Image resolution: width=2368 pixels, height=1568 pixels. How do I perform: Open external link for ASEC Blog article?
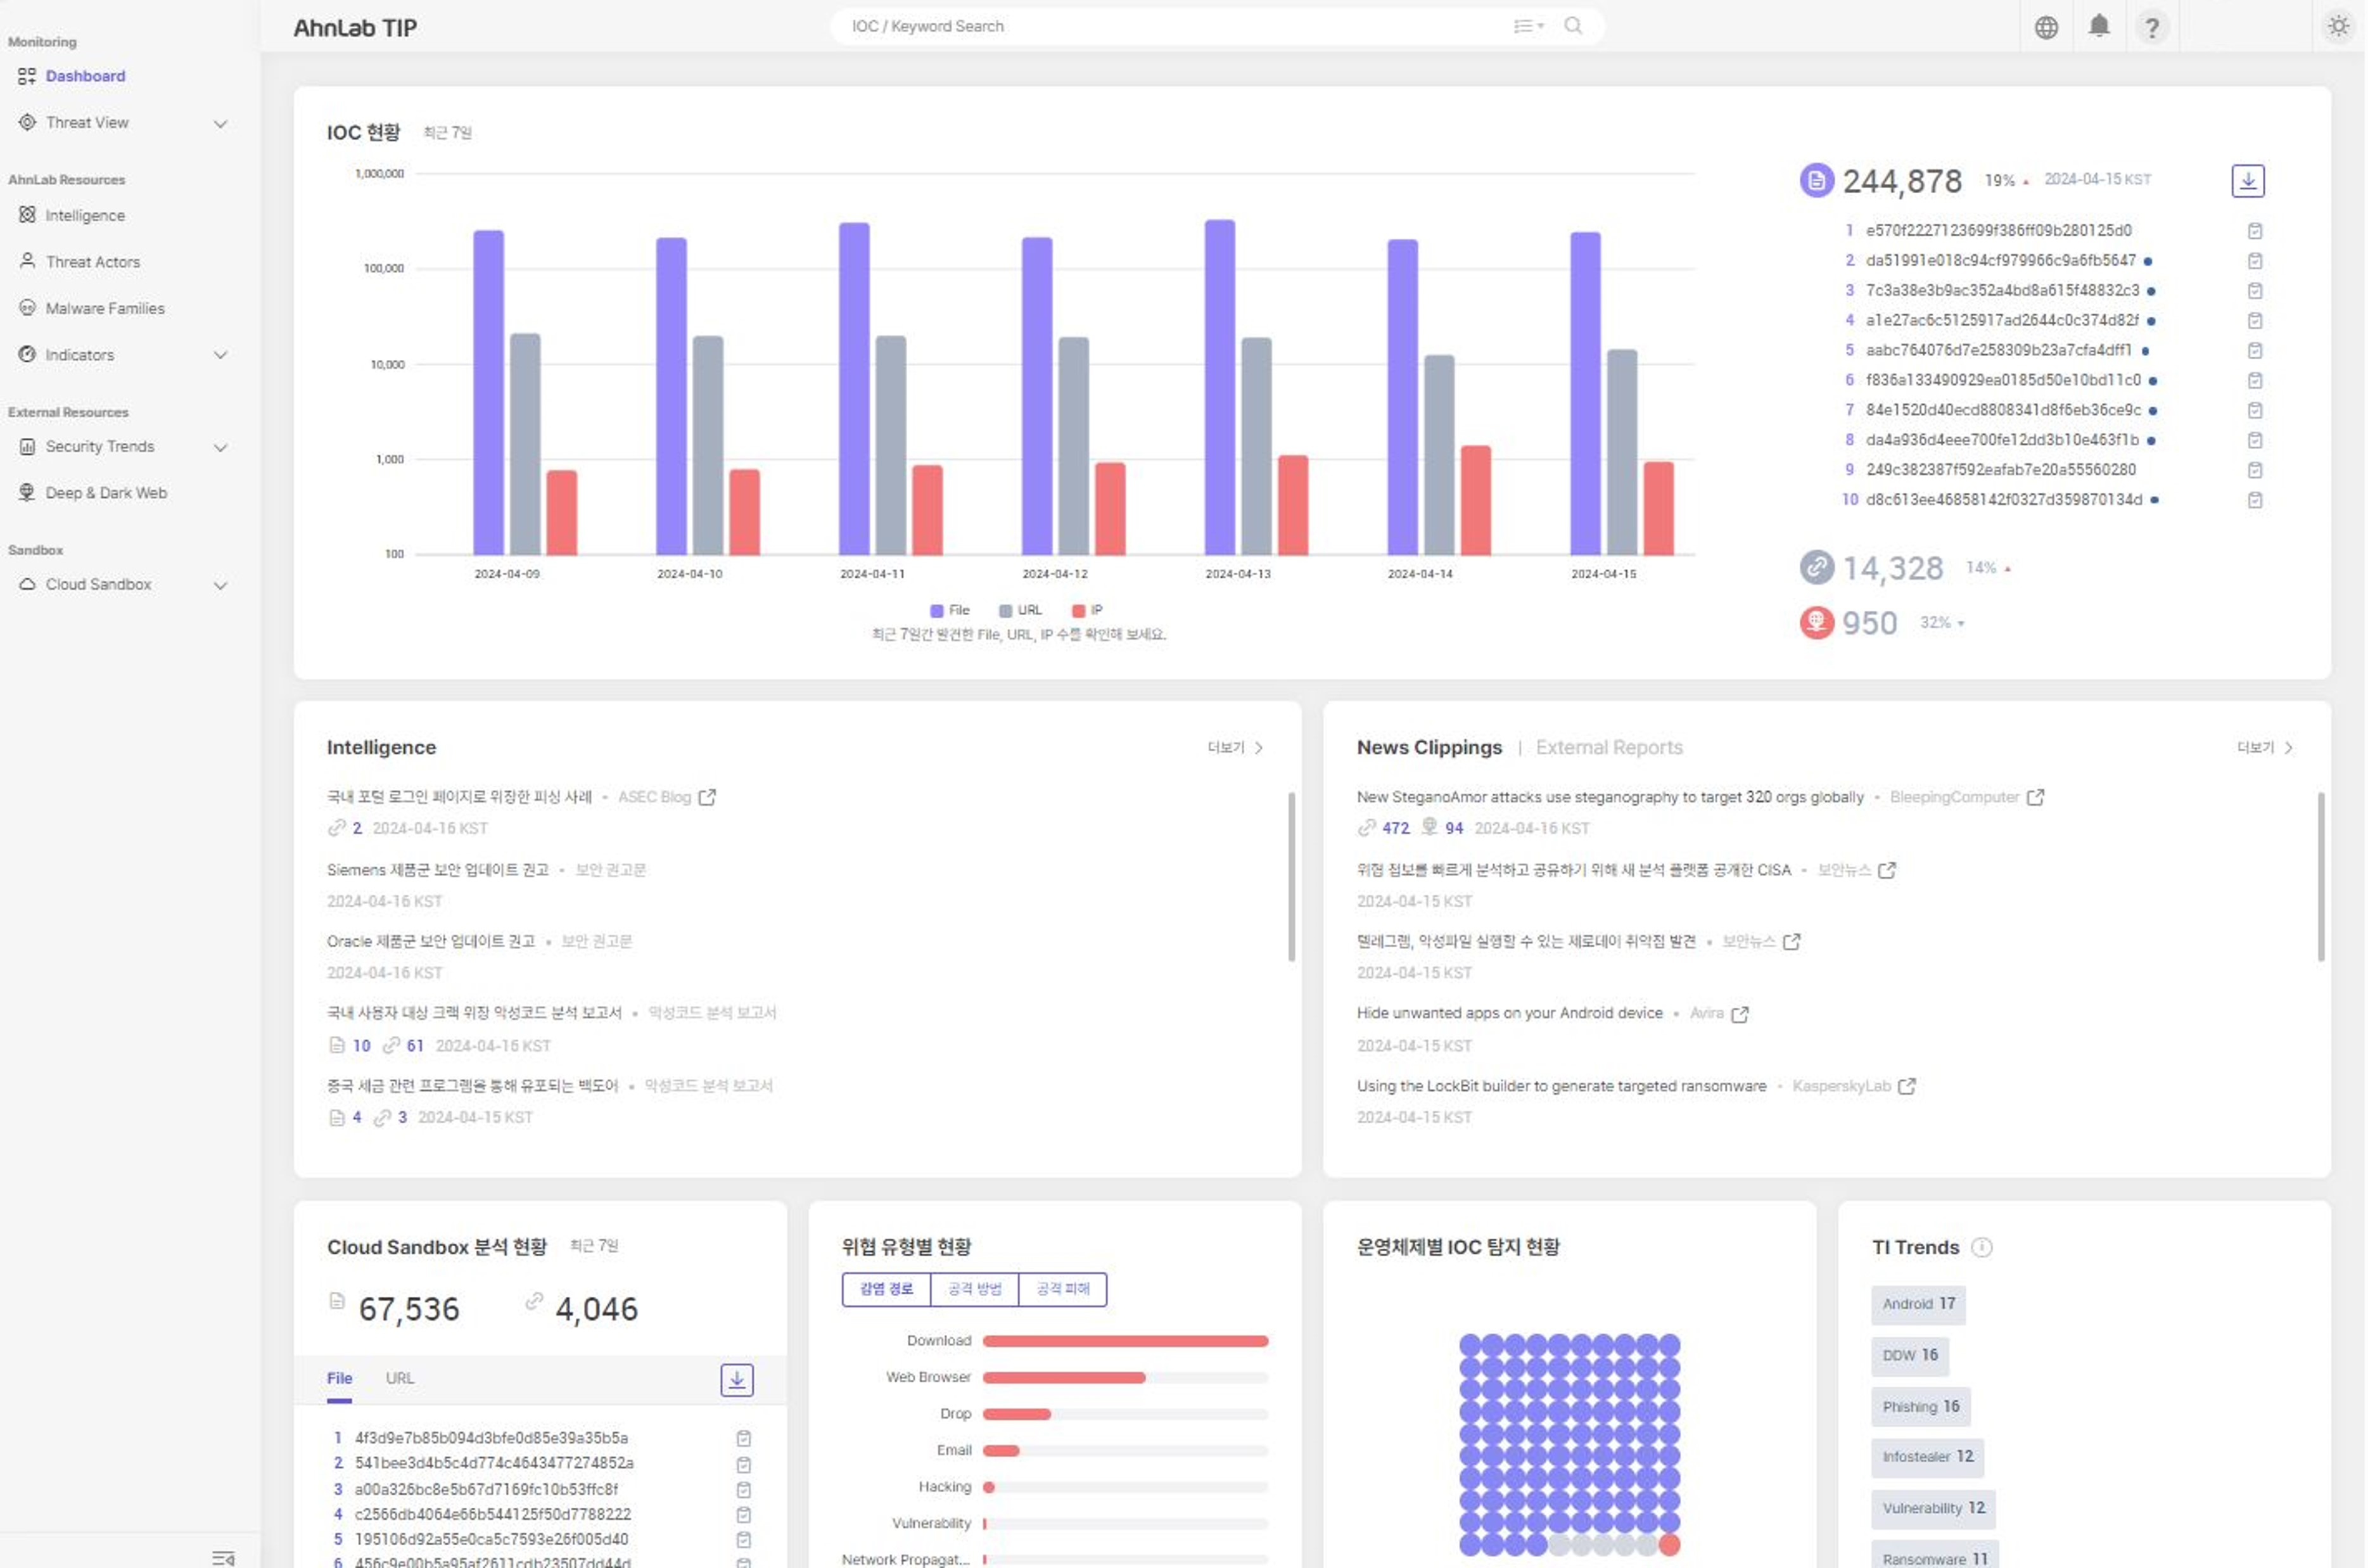707,797
